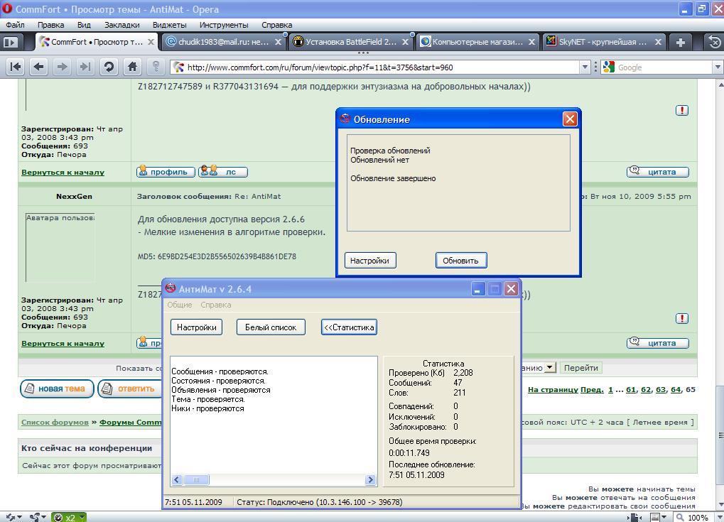Click the Настройки button in Обновление dialog
724x522 pixels.
369,261
